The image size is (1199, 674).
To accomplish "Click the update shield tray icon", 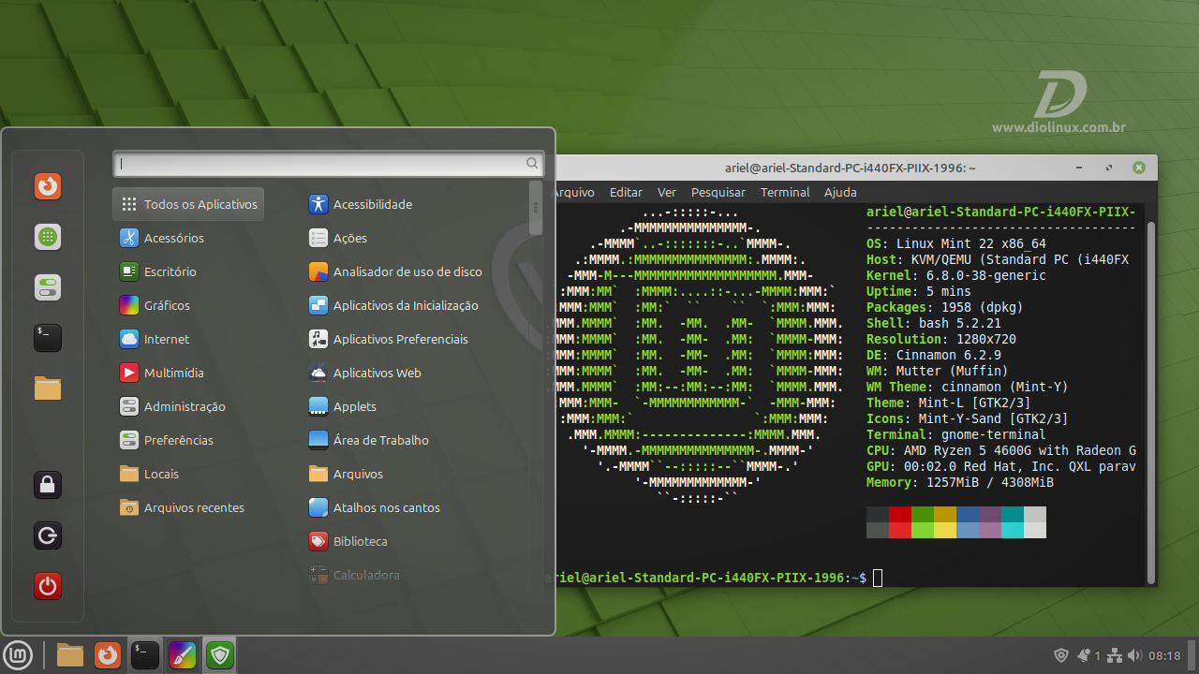I will (1061, 655).
